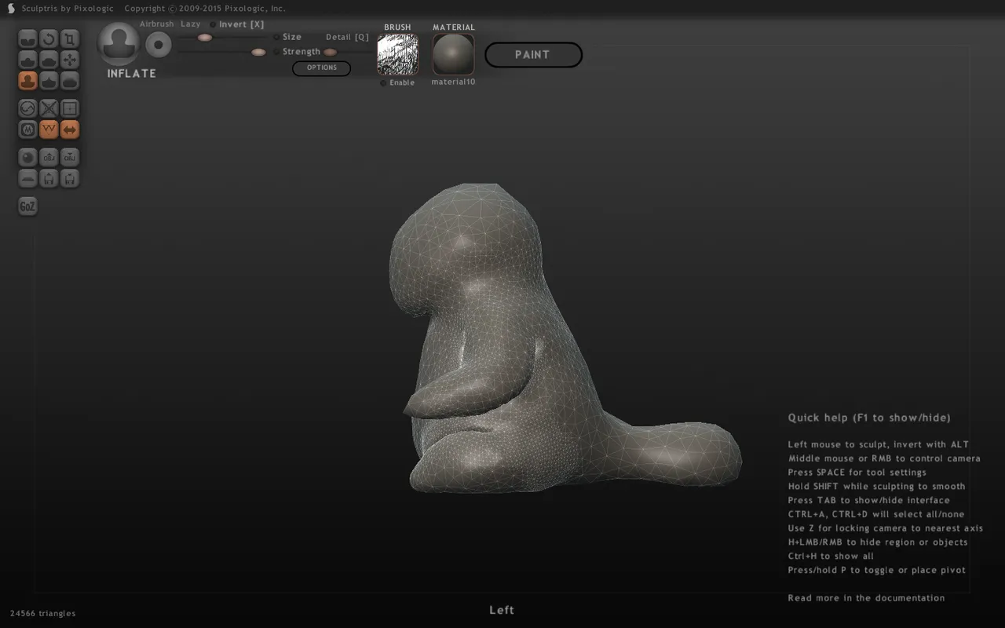Click the Reduce Selected icon
Image resolution: width=1005 pixels, height=628 pixels.
[49, 108]
